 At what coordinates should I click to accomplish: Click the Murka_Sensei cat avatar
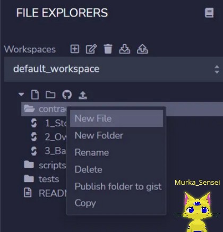[198, 211]
